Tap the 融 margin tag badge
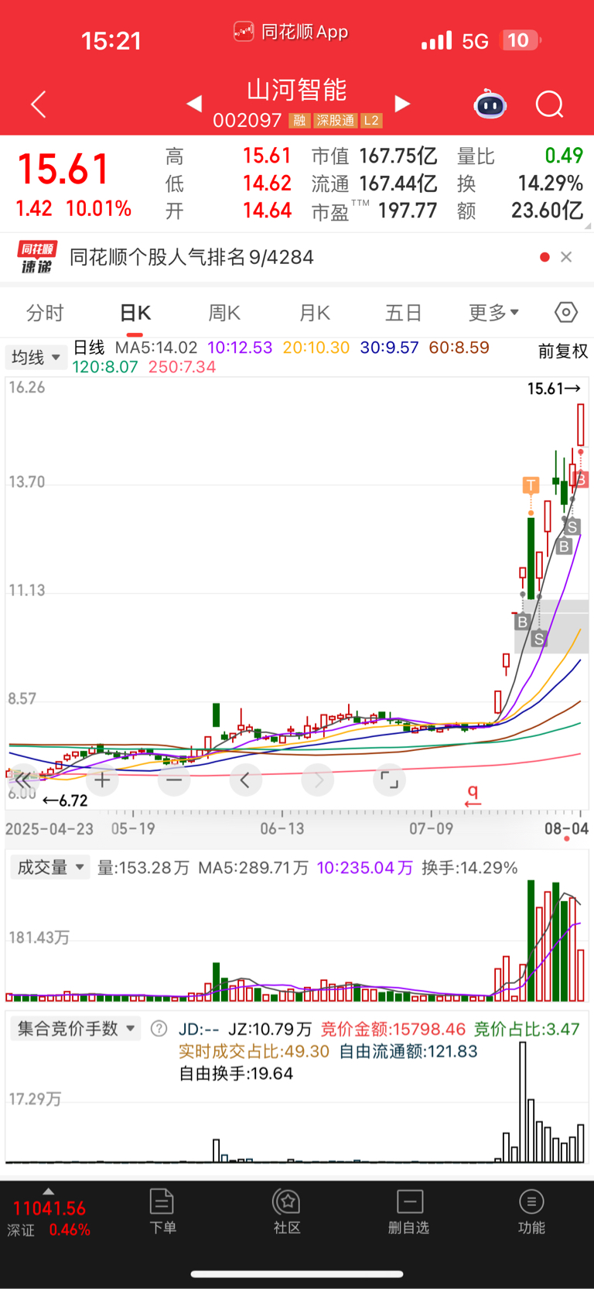 tap(299, 121)
